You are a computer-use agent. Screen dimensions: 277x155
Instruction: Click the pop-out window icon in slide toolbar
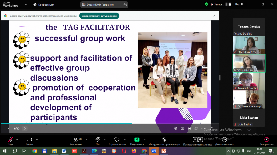click(x=196, y=128)
